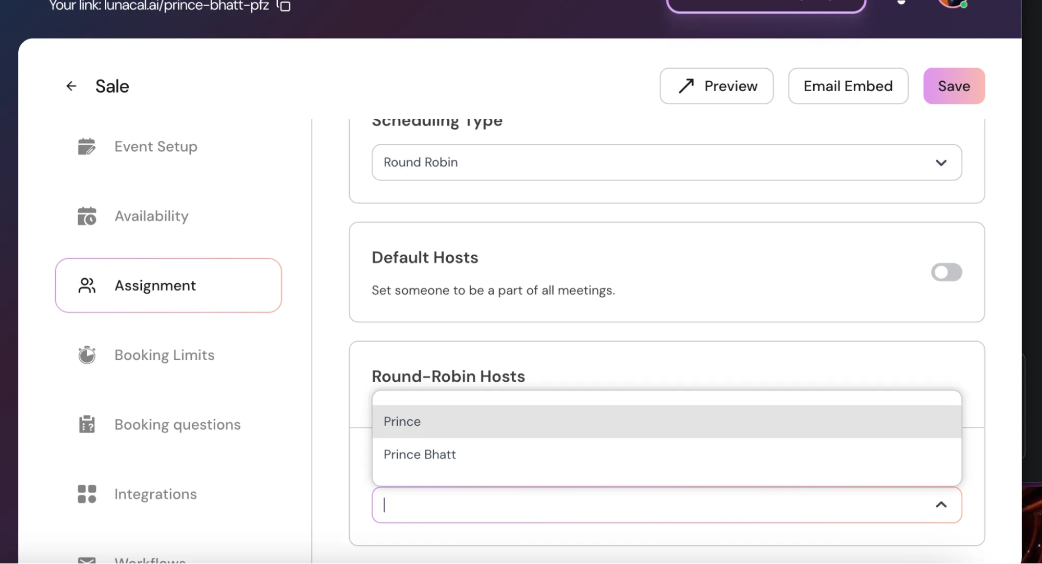This screenshot has width=1042, height=564.
Task: Click the back arrow next to Sale
Action: pyautogui.click(x=71, y=86)
